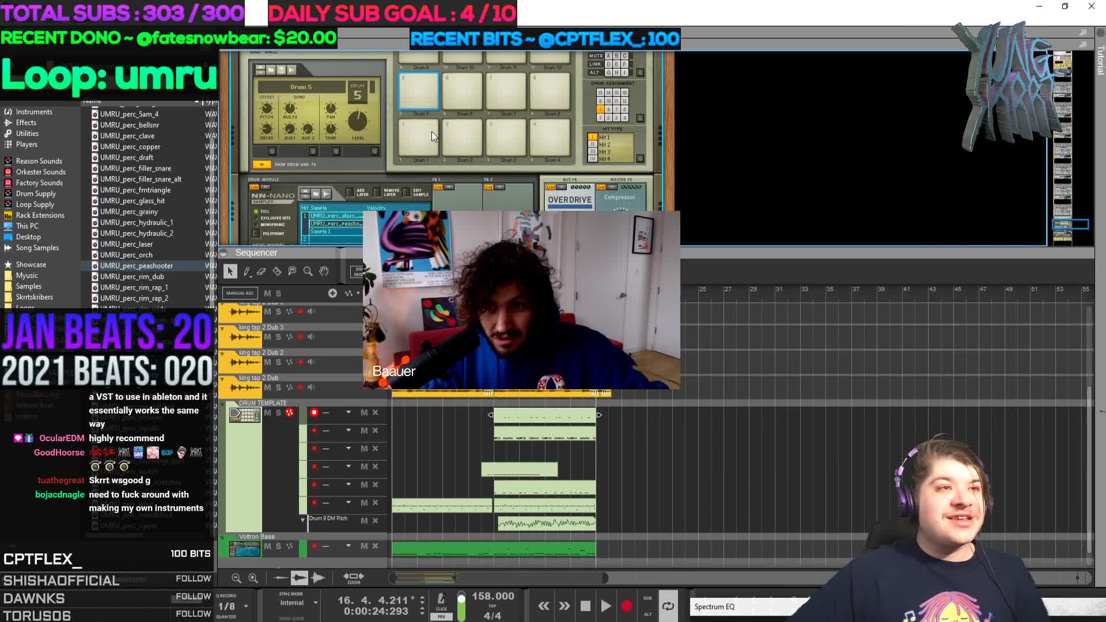Toggle the Overdrive Bus FX ON button
The image size is (1106, 622).
click(x=550, y=187)
